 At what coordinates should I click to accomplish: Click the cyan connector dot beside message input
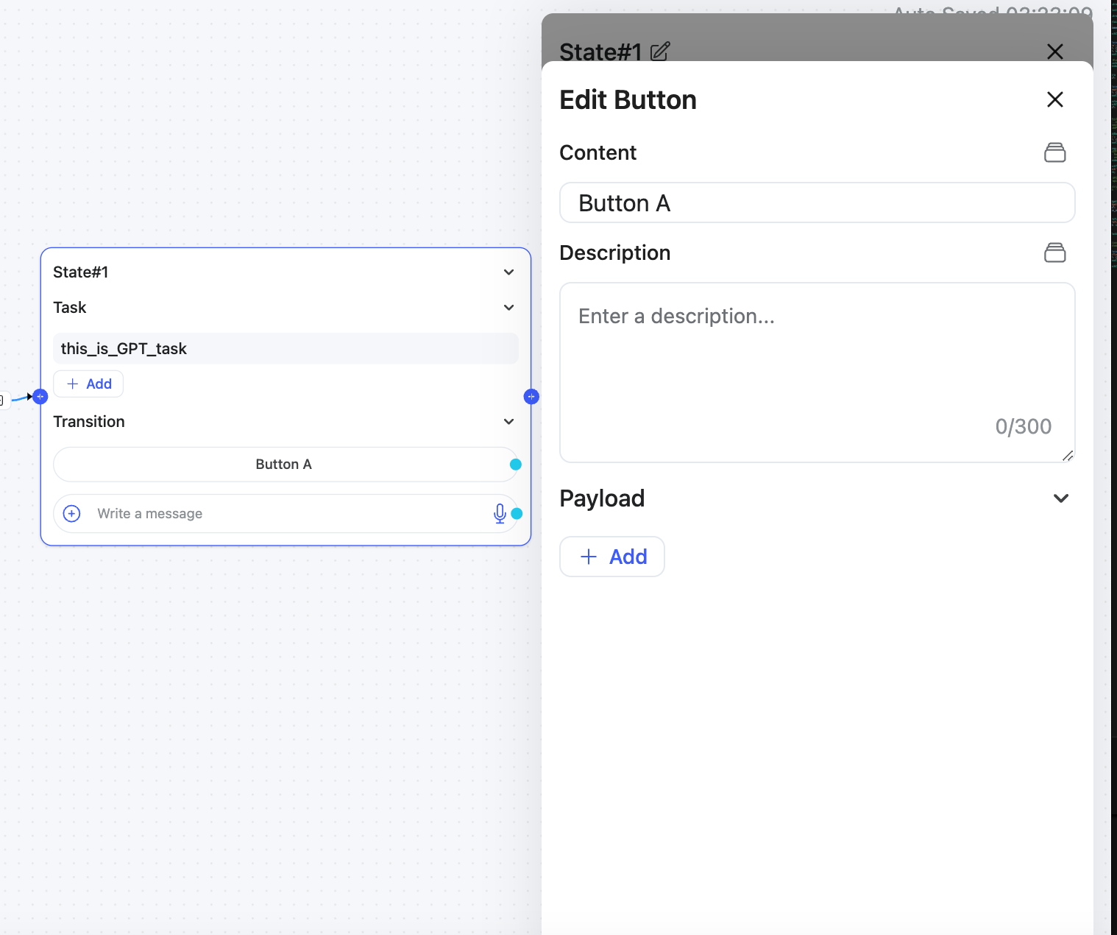(517, 513)
